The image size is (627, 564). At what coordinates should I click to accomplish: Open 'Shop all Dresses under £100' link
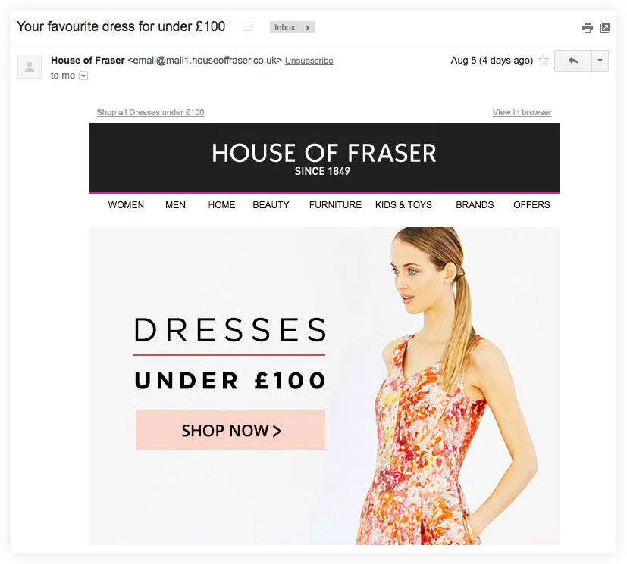coord(150,112)
